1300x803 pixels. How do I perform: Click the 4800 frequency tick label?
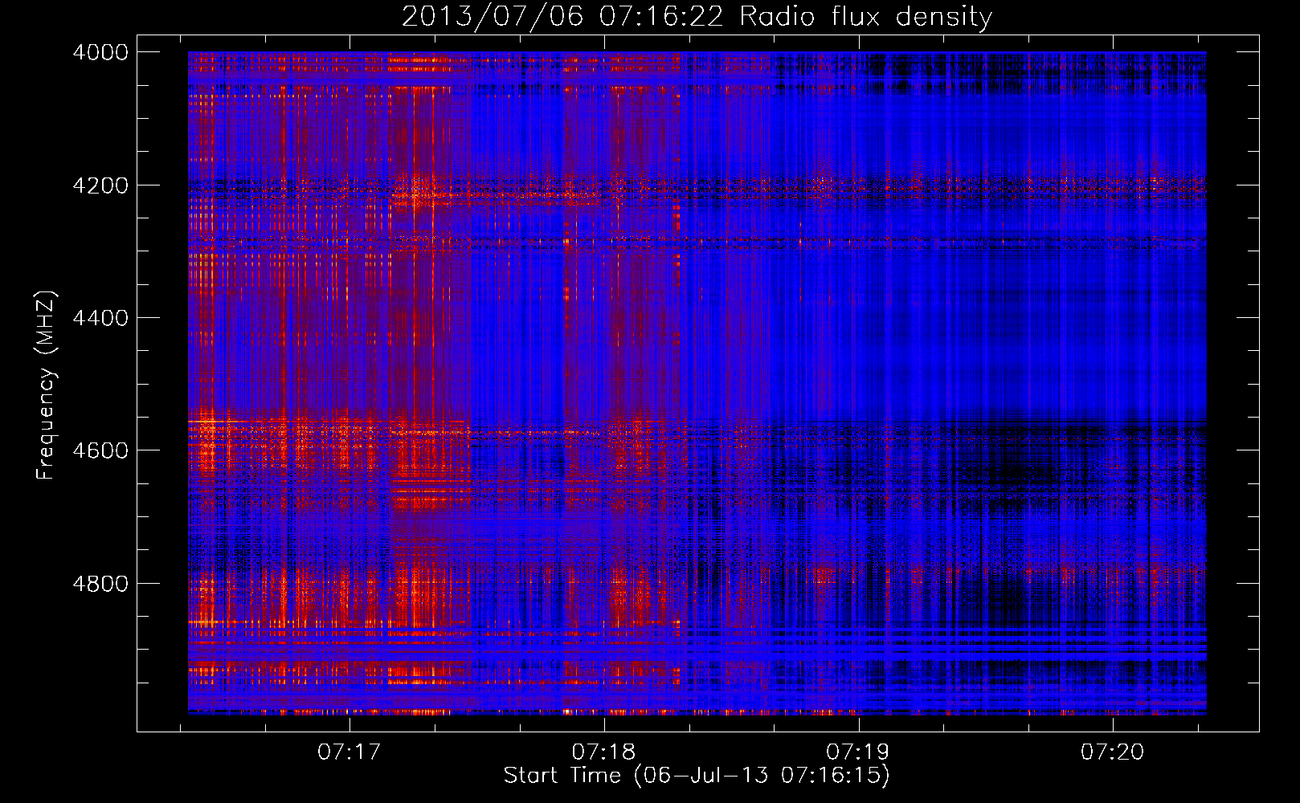[100, 584]
